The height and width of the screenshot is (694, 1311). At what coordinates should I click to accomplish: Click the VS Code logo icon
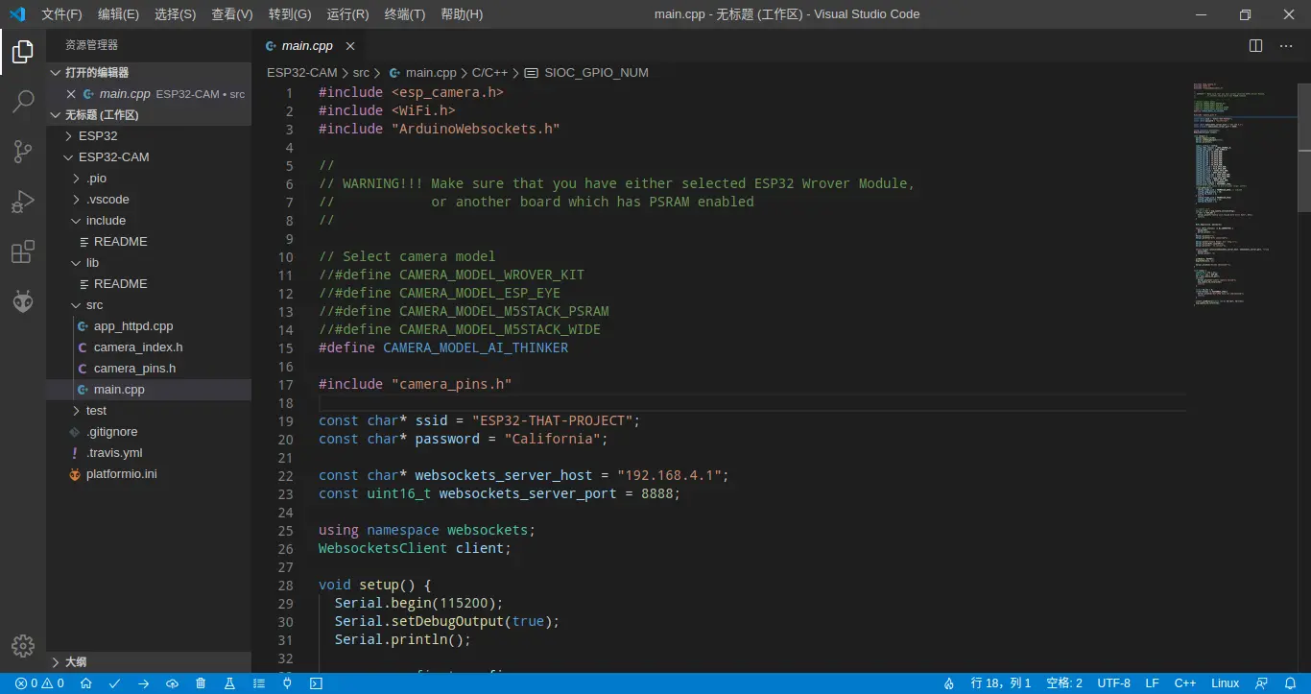pos(17,14)
